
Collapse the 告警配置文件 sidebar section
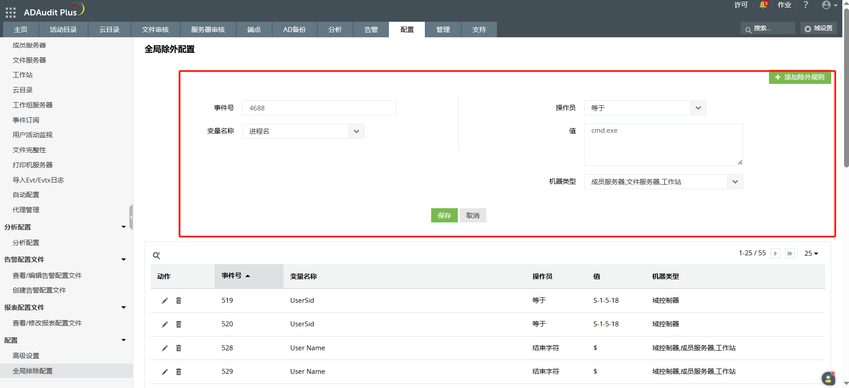click(x=124, y=259)
